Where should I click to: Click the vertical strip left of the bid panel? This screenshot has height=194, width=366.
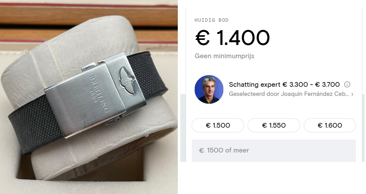tap(183, 128)
